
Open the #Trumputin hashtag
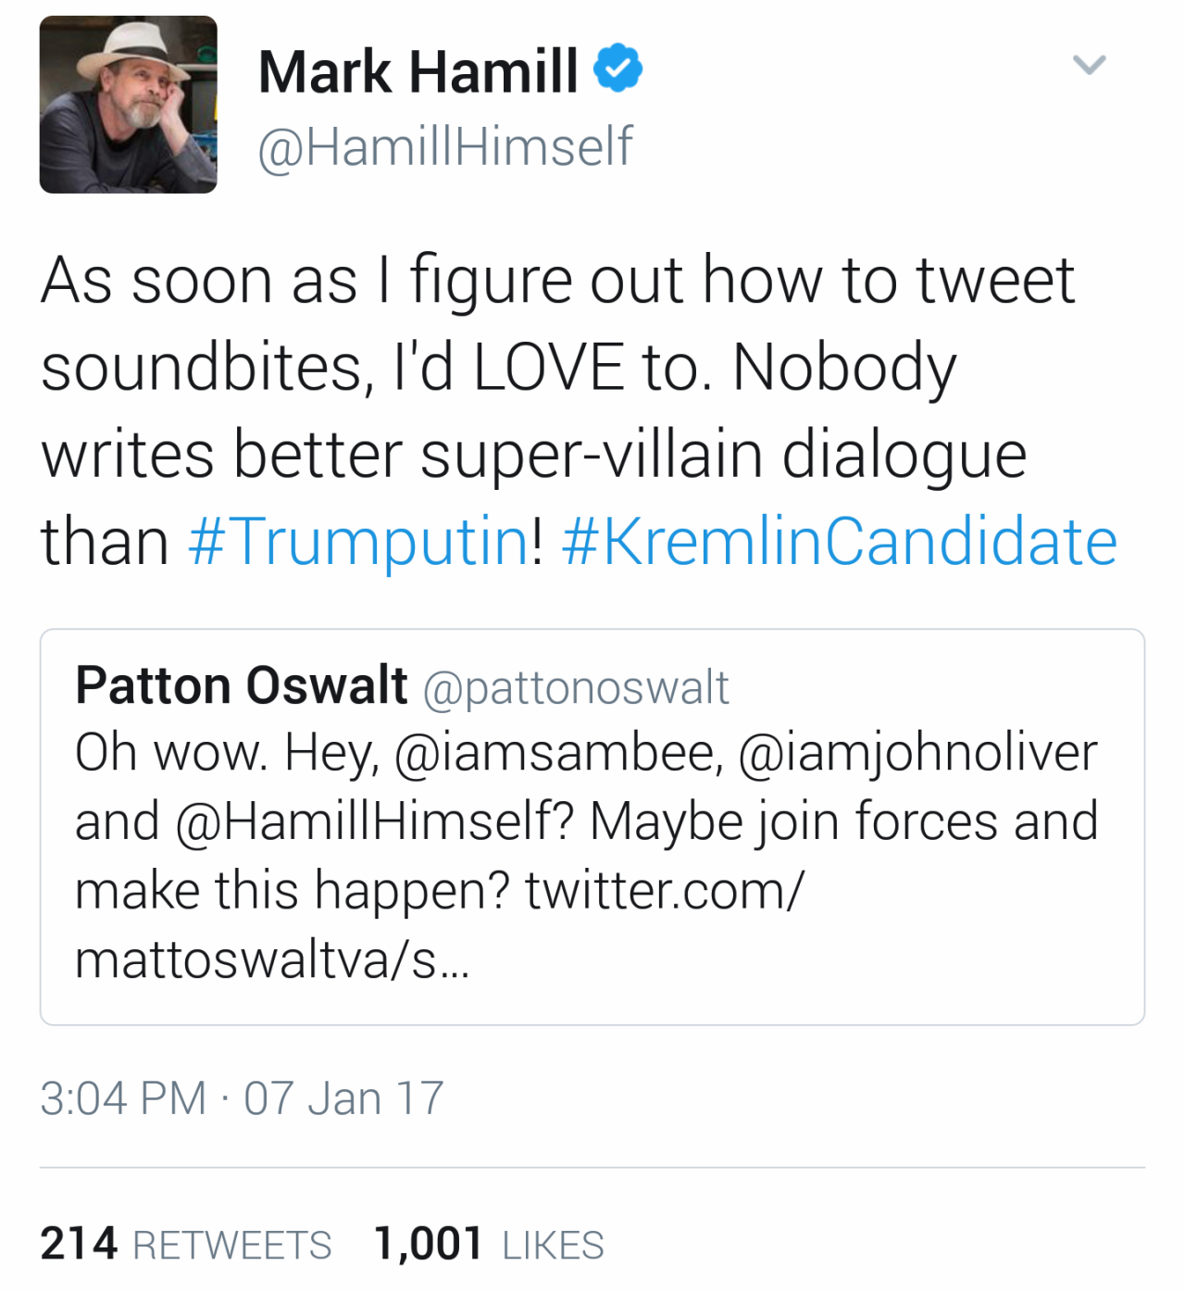pyautogui.click(x=358, y=542)
